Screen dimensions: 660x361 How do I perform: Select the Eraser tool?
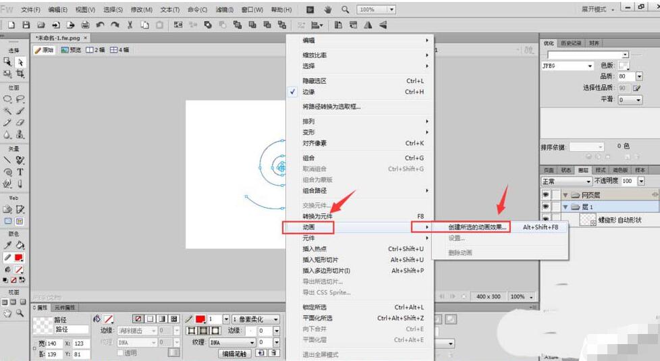pyautogui.click(x=20, y=122)
